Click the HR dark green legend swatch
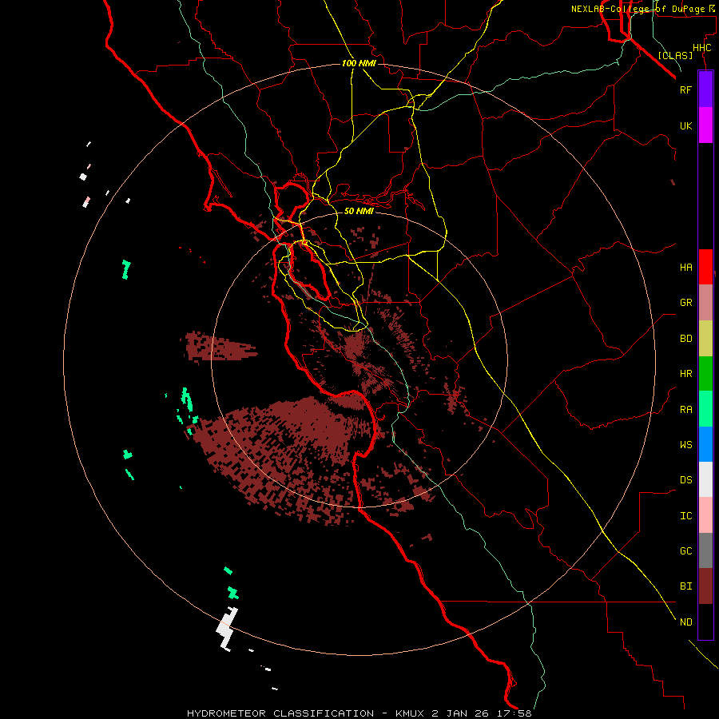This screenshot has width=719, height=719. point(705,374)
